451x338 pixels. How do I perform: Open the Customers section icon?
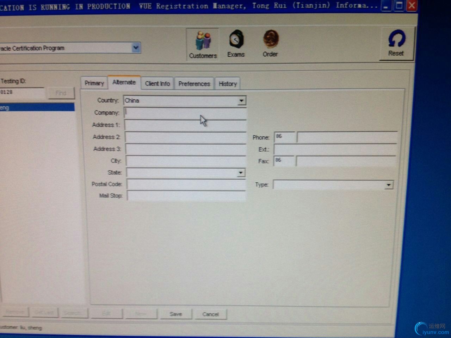(203, 44)
